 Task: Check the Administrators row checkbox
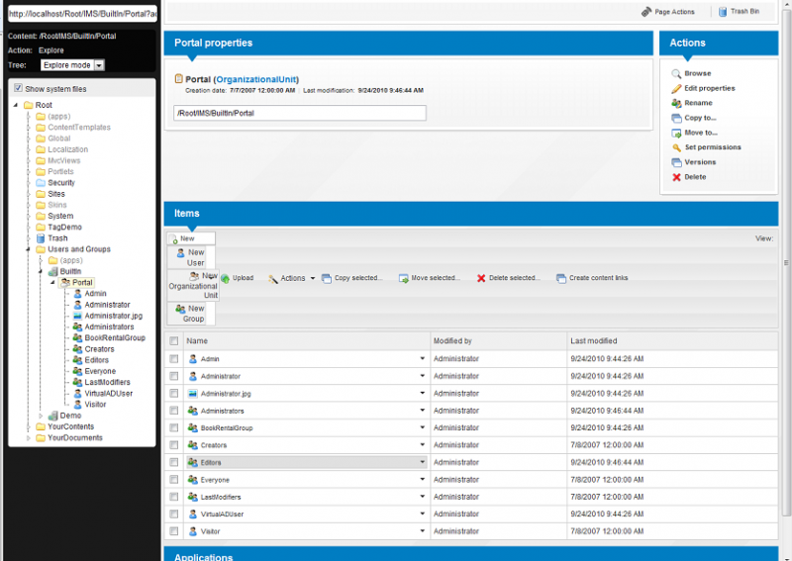point(174,411)
